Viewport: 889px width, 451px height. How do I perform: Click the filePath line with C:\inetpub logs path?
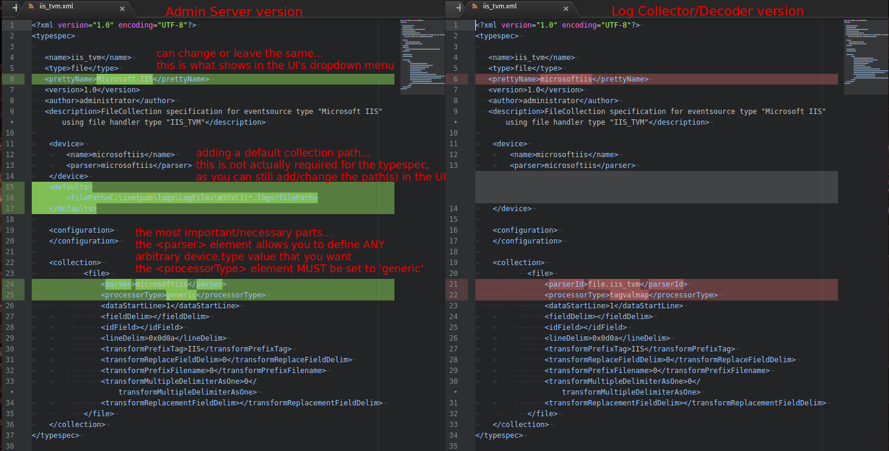(192, 198)
